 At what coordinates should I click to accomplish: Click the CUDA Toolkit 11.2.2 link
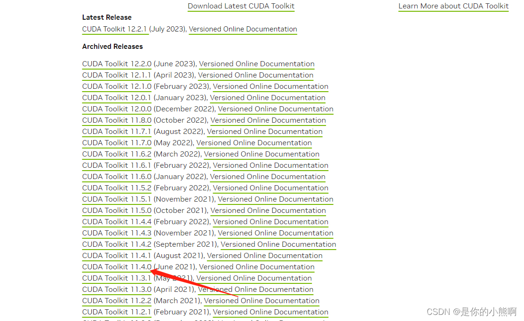pyautogui.click(x=117, y=301)
